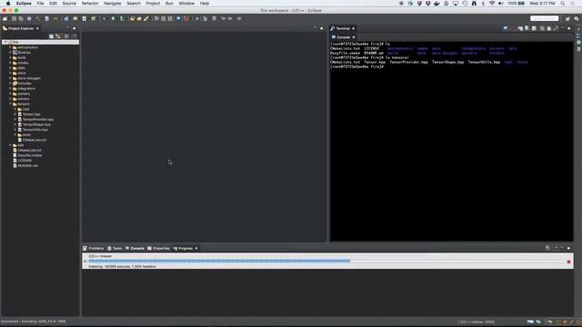The height and width of the screenshot is (327, 582).
Task: Switch to the Properties tab
Action: click(158, 248)
